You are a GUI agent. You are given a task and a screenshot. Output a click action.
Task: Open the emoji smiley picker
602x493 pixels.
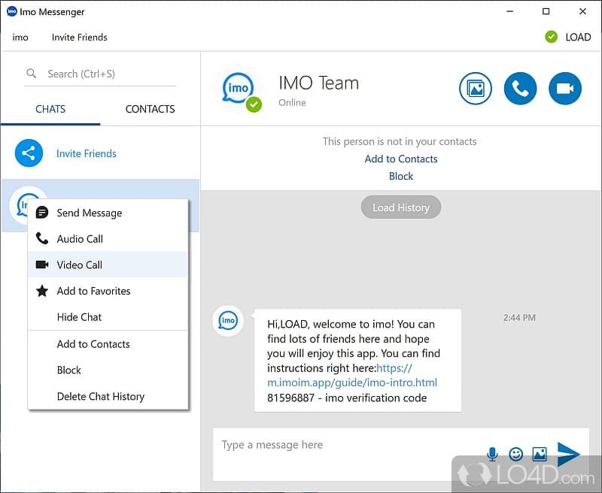click(x=515, y=454)
